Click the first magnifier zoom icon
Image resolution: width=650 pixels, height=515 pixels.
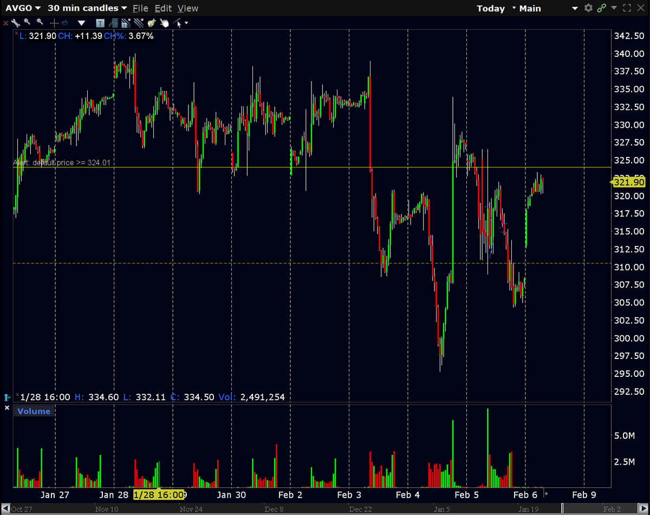click(27, 22)
